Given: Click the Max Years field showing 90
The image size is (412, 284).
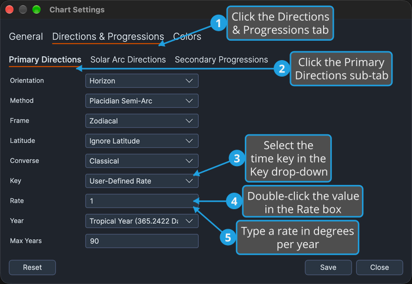Looking at the screenshot, I should pos(142,241).
